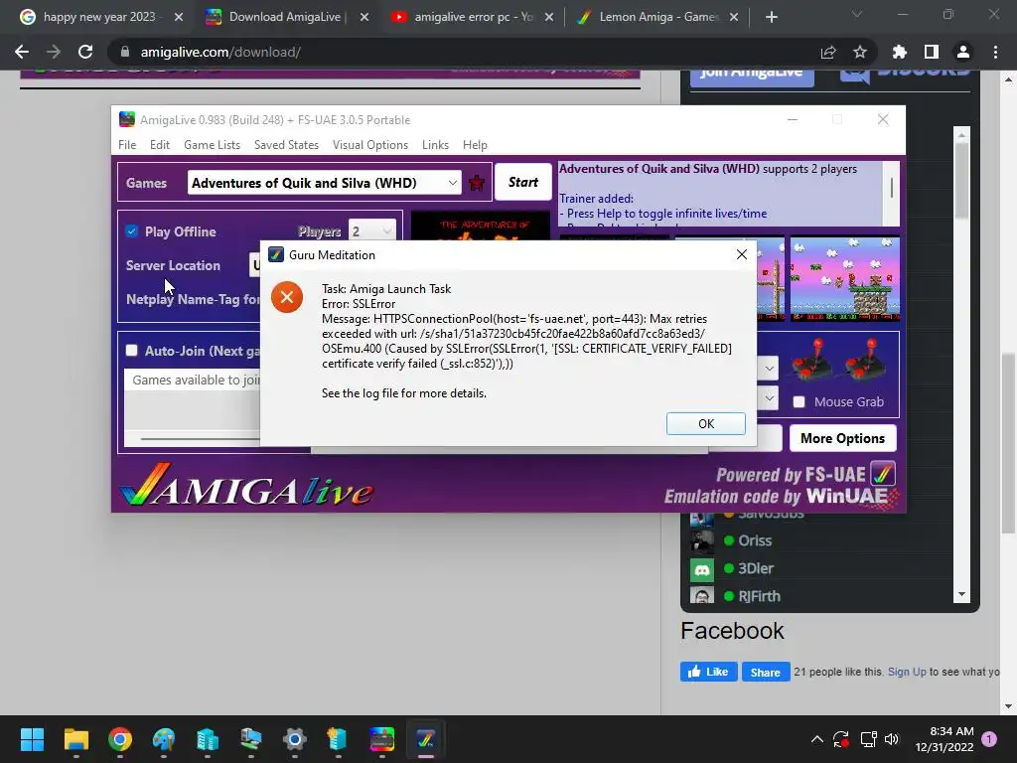1017x763 pixels.
Task: Open the Links menu
Action: pos(435,145)
